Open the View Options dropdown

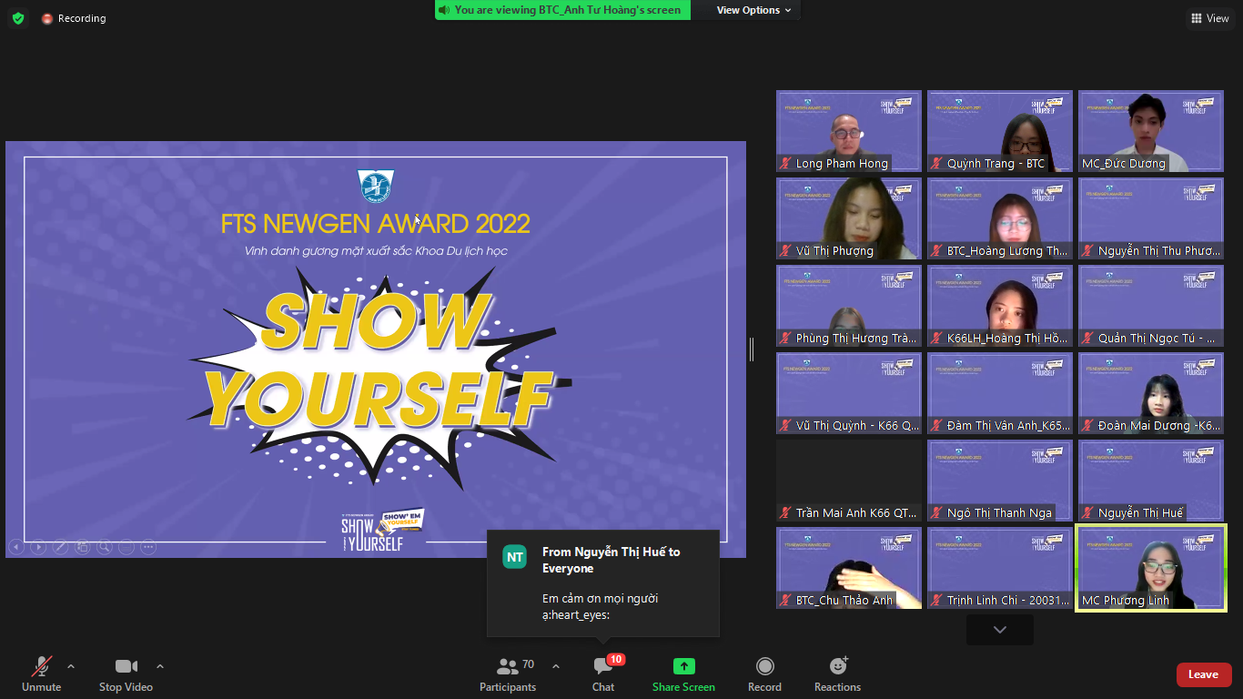click(x=753, y=10)
